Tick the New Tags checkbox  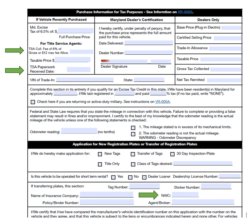(x=100, y=154)
